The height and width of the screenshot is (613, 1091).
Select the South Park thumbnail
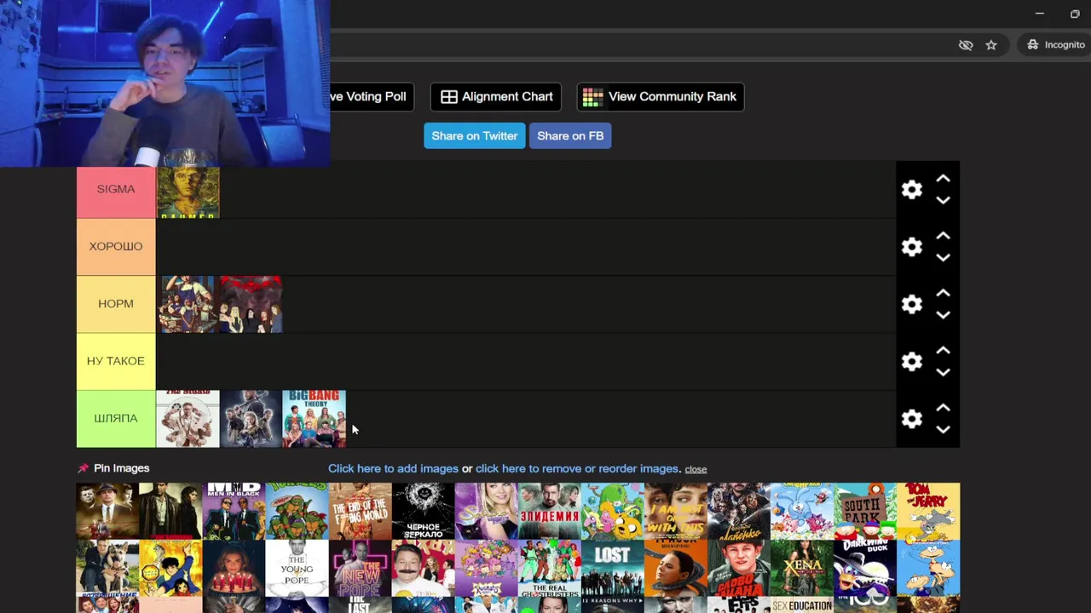click(864, 511)
